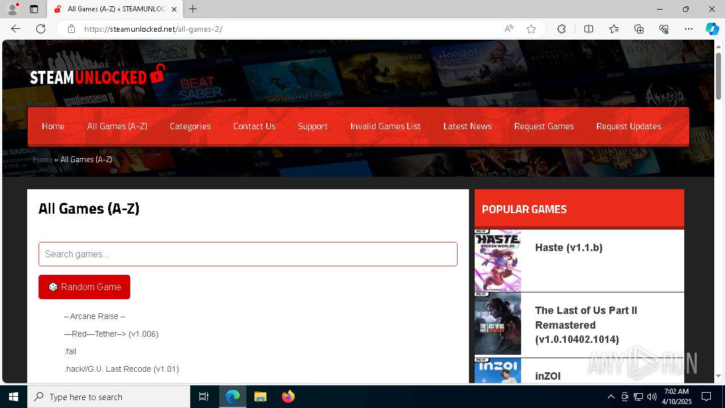Screen dimensions: 725x408
Task: Open new tab with plus icon
Action: click(193, 9)
